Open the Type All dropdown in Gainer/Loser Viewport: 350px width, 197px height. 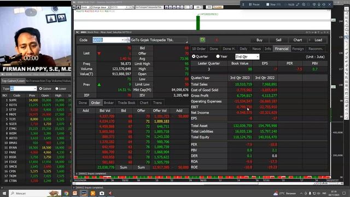[x=23, y=89]
